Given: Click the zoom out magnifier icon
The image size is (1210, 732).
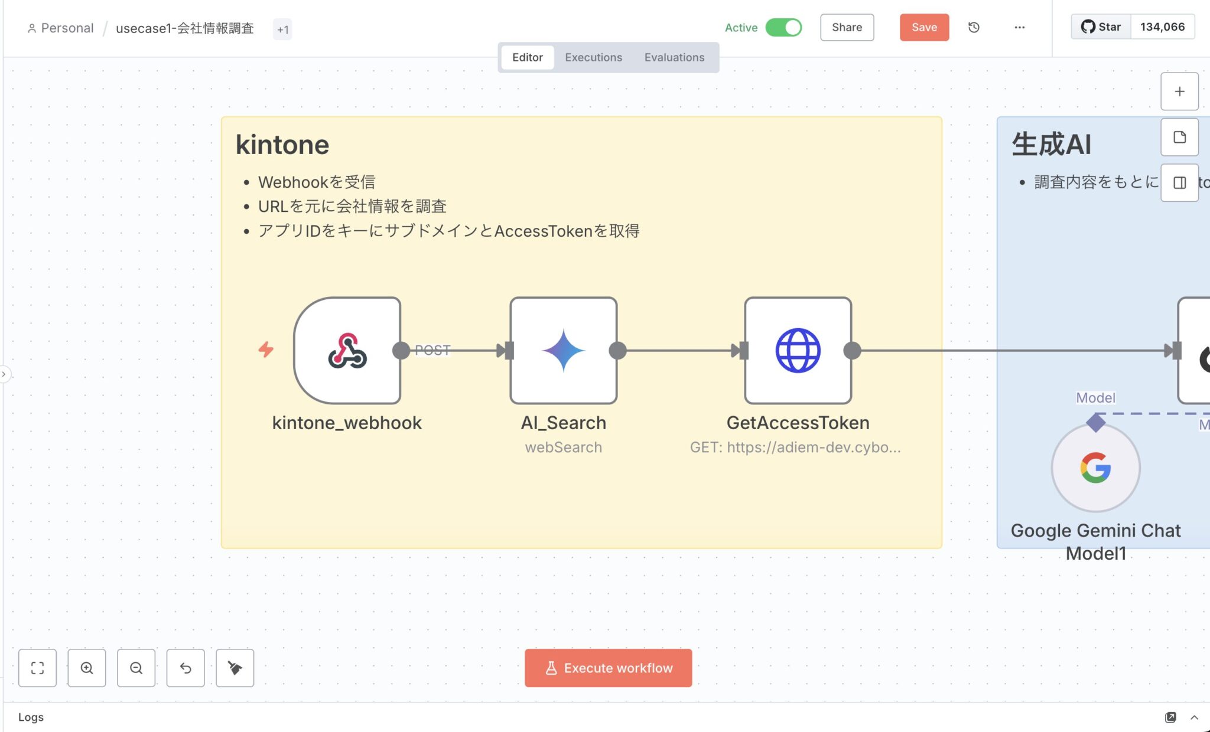Looking at the screenshot, I should [x=136, y=668].
